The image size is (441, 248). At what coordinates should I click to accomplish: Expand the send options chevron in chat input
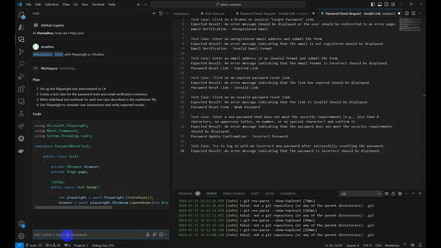[165, 235]
